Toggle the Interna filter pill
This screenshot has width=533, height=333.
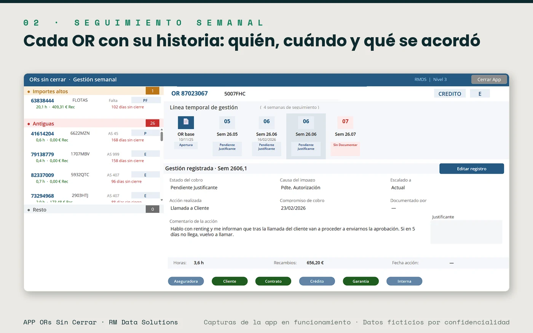click(x=404, y=281)
